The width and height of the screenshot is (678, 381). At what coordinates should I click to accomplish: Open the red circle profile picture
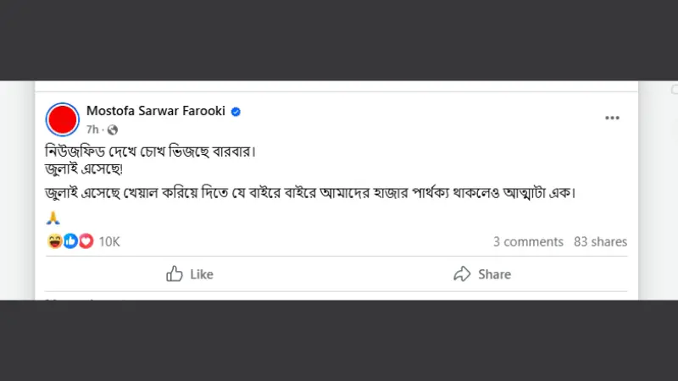[x=62, y=119]
